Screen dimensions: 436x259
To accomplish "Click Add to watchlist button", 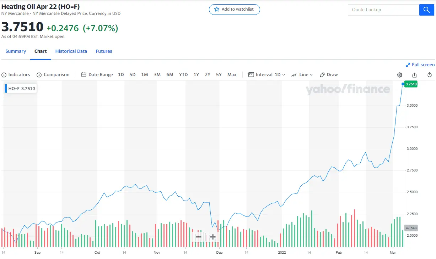I will coord(235,10).
